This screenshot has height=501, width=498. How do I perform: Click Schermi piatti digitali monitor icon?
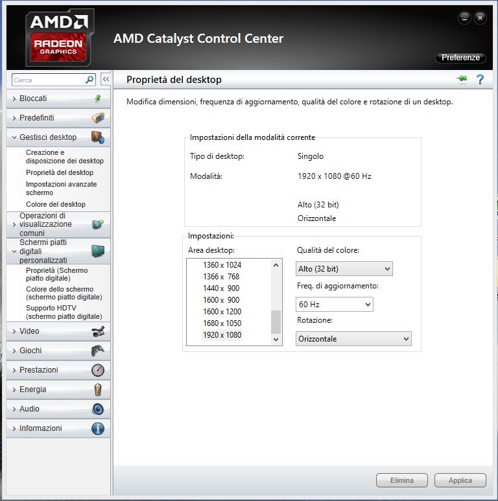(98, 251)
